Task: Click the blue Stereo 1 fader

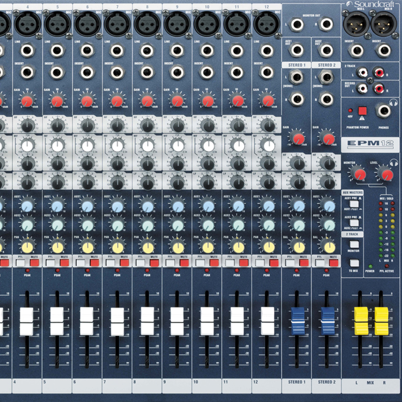Action: (x=297, y=321)
